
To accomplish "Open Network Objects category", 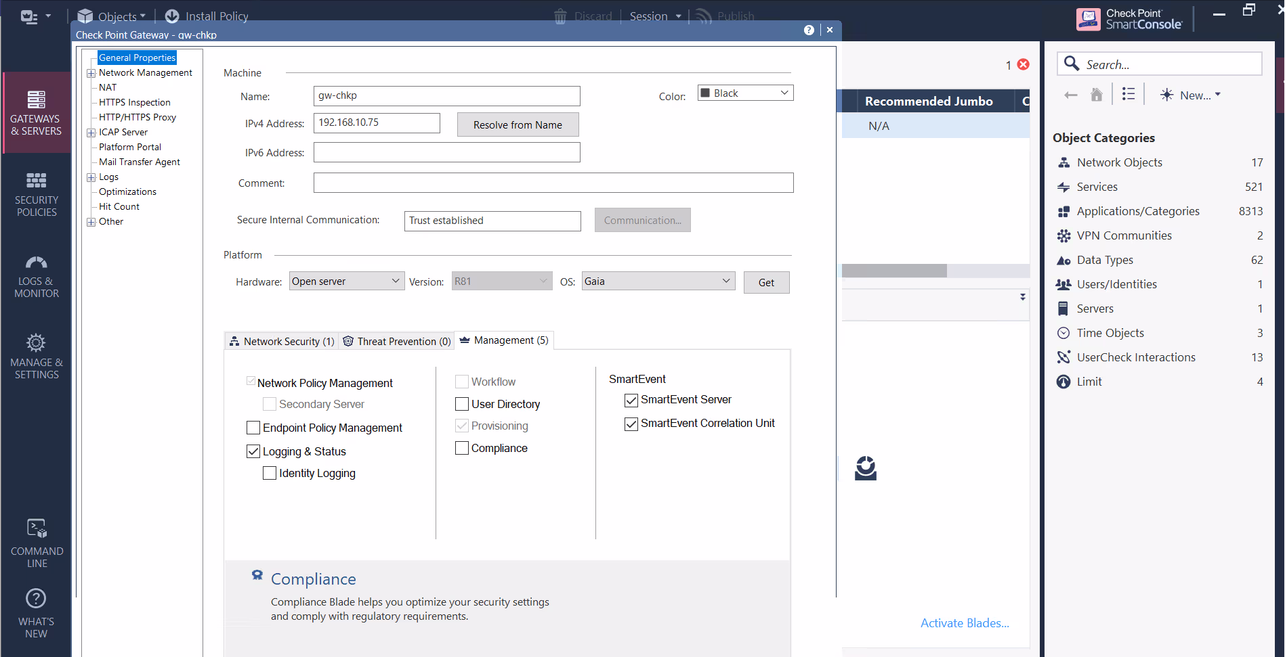I will (x=1159, y=162).
